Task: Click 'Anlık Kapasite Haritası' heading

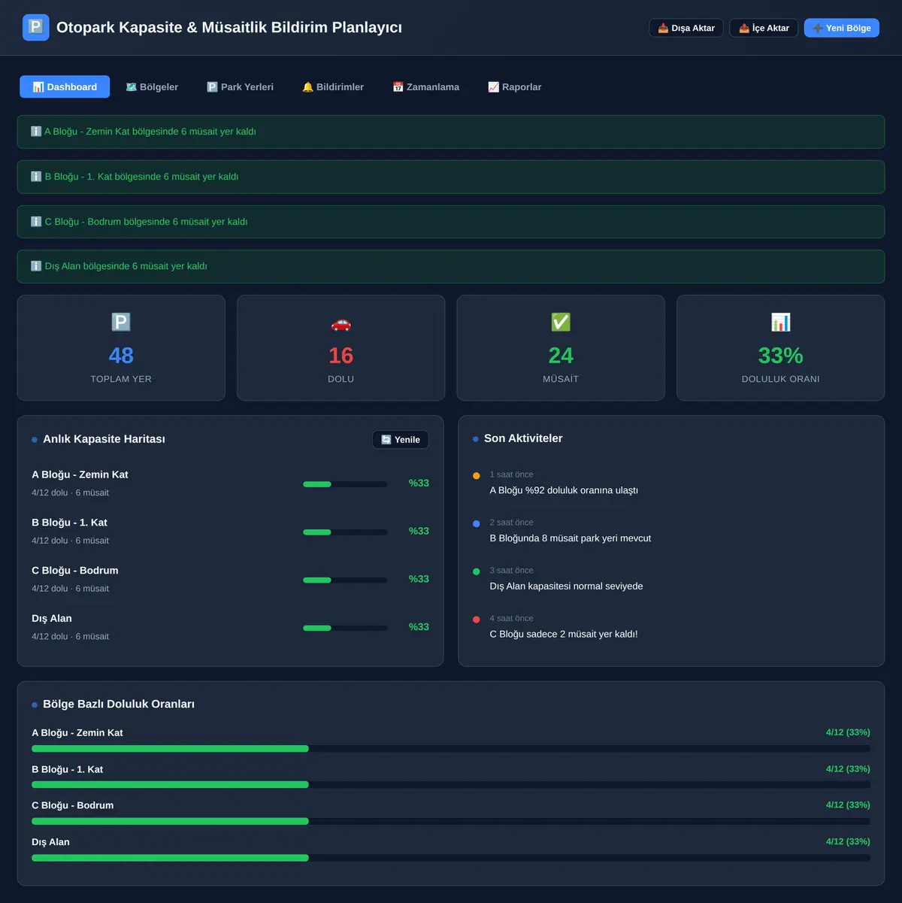Action: tap(104, 439)
